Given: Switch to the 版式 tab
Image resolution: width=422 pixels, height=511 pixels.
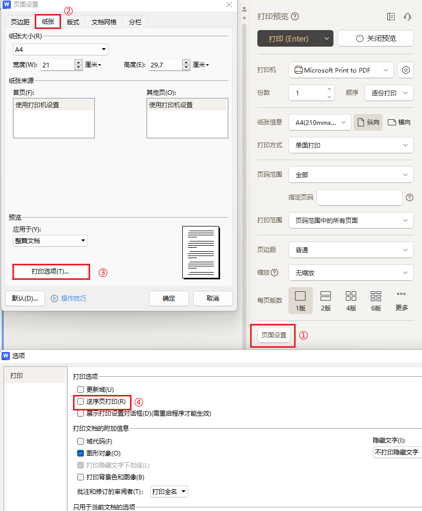Looking at the screenshot, I should tap(73, 22).
